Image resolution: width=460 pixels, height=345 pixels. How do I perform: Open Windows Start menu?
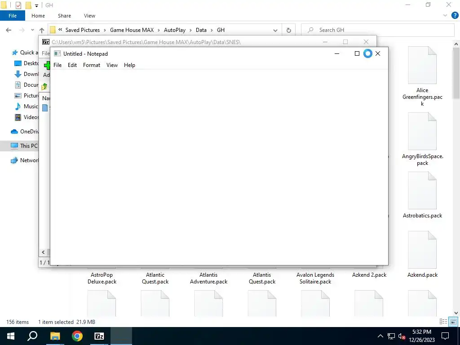click(11, 336)
